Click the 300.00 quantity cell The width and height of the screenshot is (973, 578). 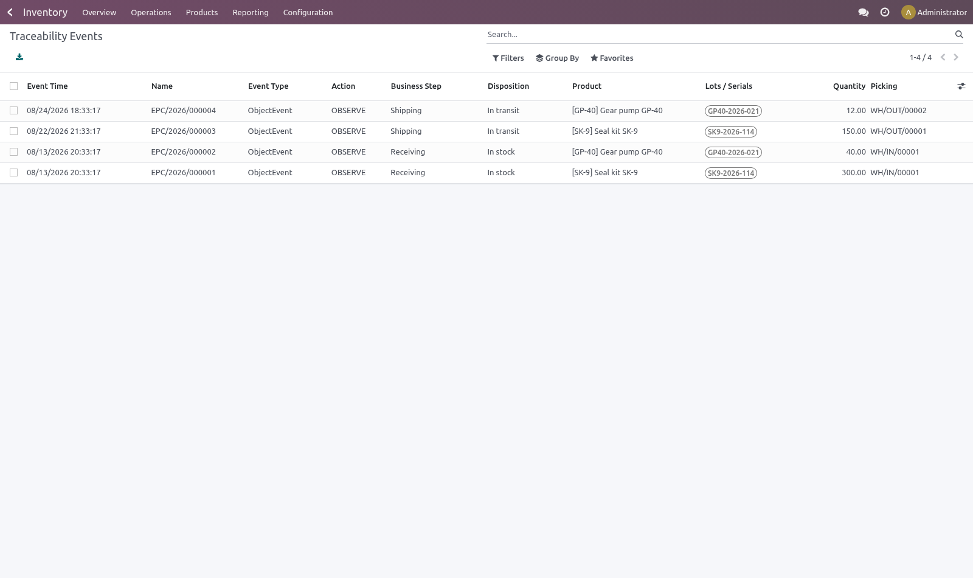point(854,173)
